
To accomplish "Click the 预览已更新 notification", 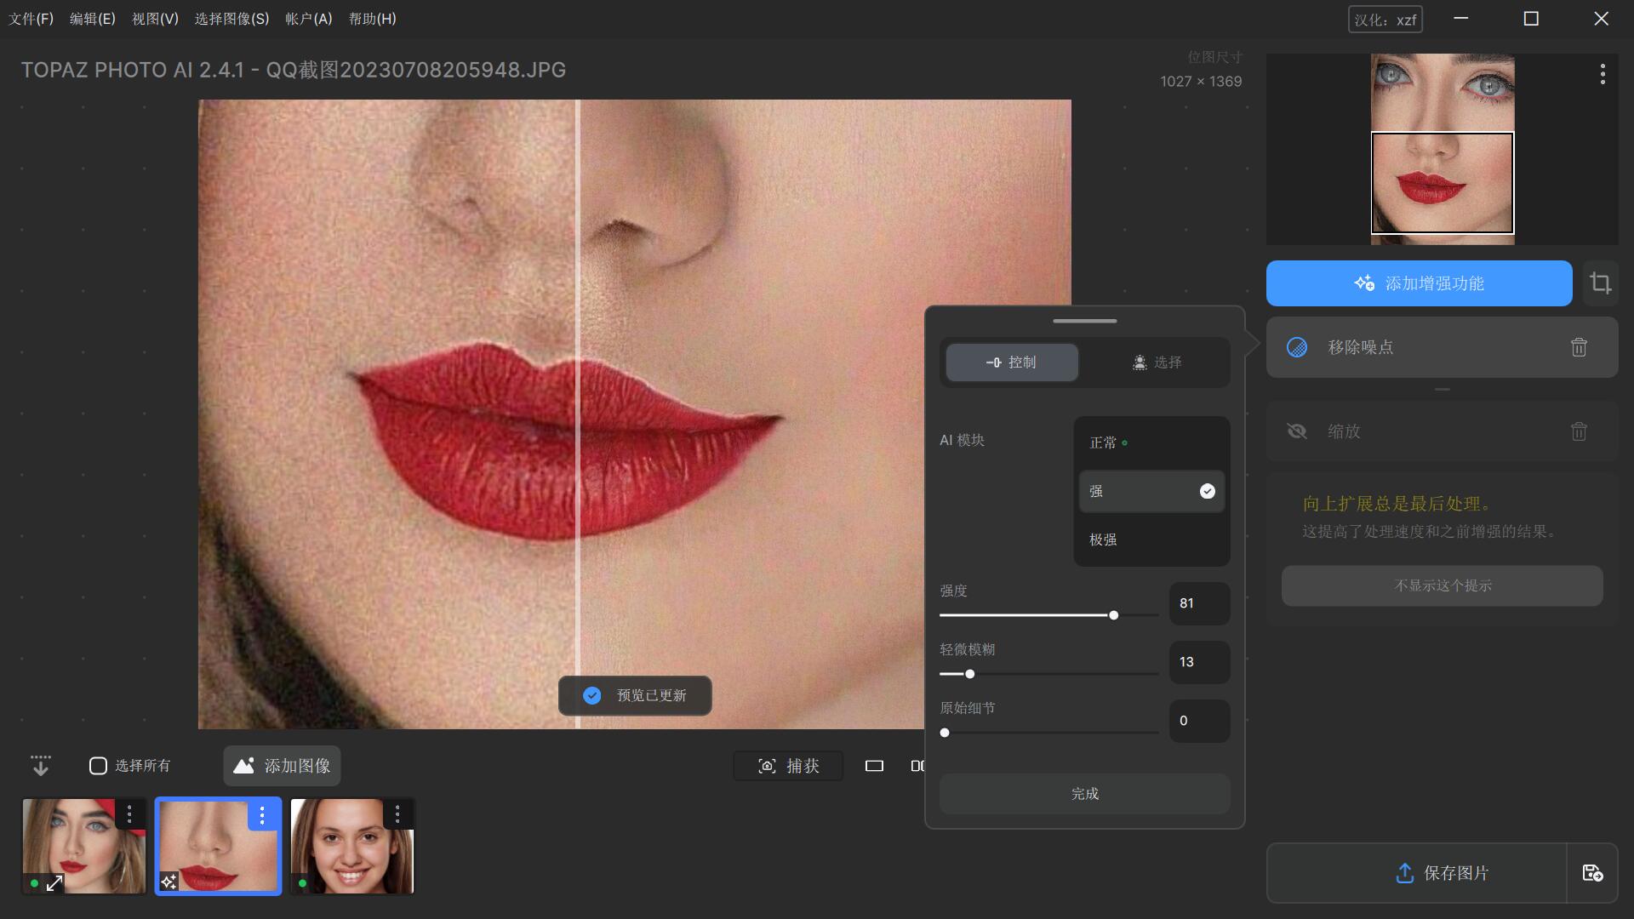I will (635, 696).
